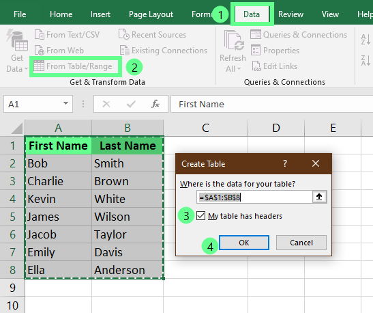Select cell containing James
The image size is (373, 313).
58,217
